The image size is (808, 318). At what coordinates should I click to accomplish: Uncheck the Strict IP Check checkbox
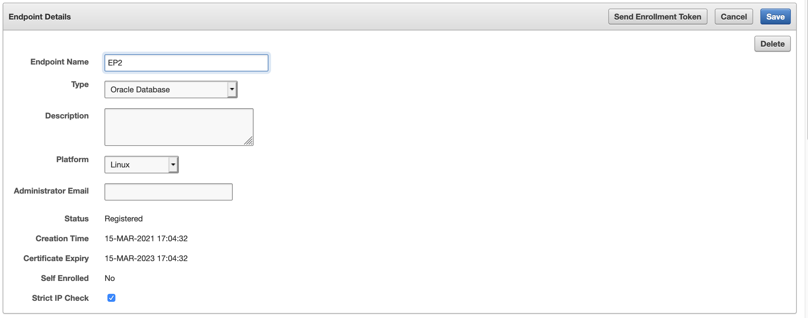(111, 297)
